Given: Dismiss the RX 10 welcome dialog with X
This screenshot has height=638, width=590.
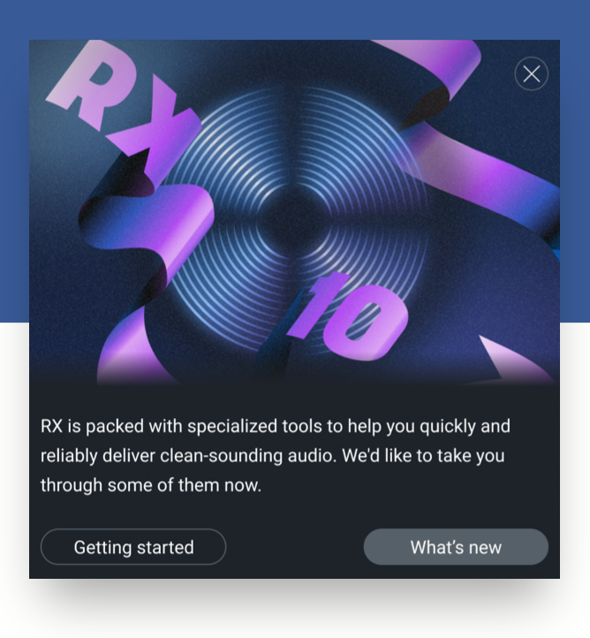Looking at the screenshot, I should (531, 74).
